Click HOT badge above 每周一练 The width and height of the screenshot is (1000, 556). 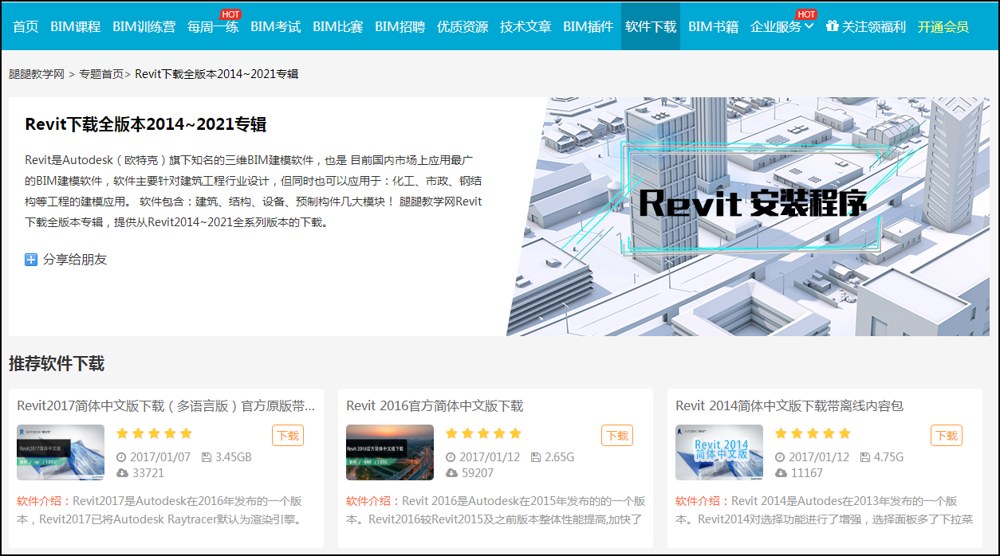coord(230,14)
